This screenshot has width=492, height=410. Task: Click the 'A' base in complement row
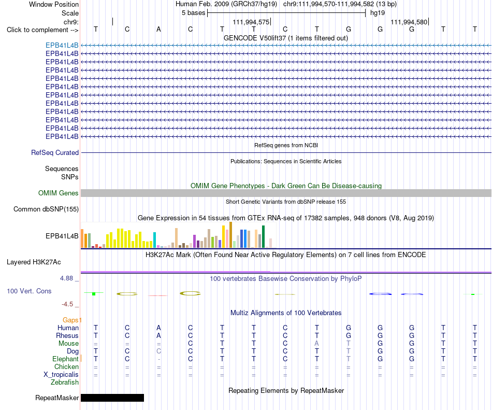point(159,29)
